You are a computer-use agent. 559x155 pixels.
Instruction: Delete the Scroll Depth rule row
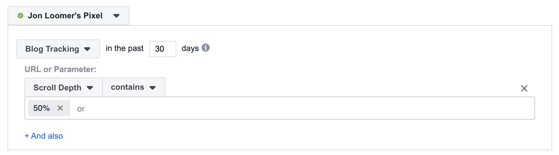[524, 88]
